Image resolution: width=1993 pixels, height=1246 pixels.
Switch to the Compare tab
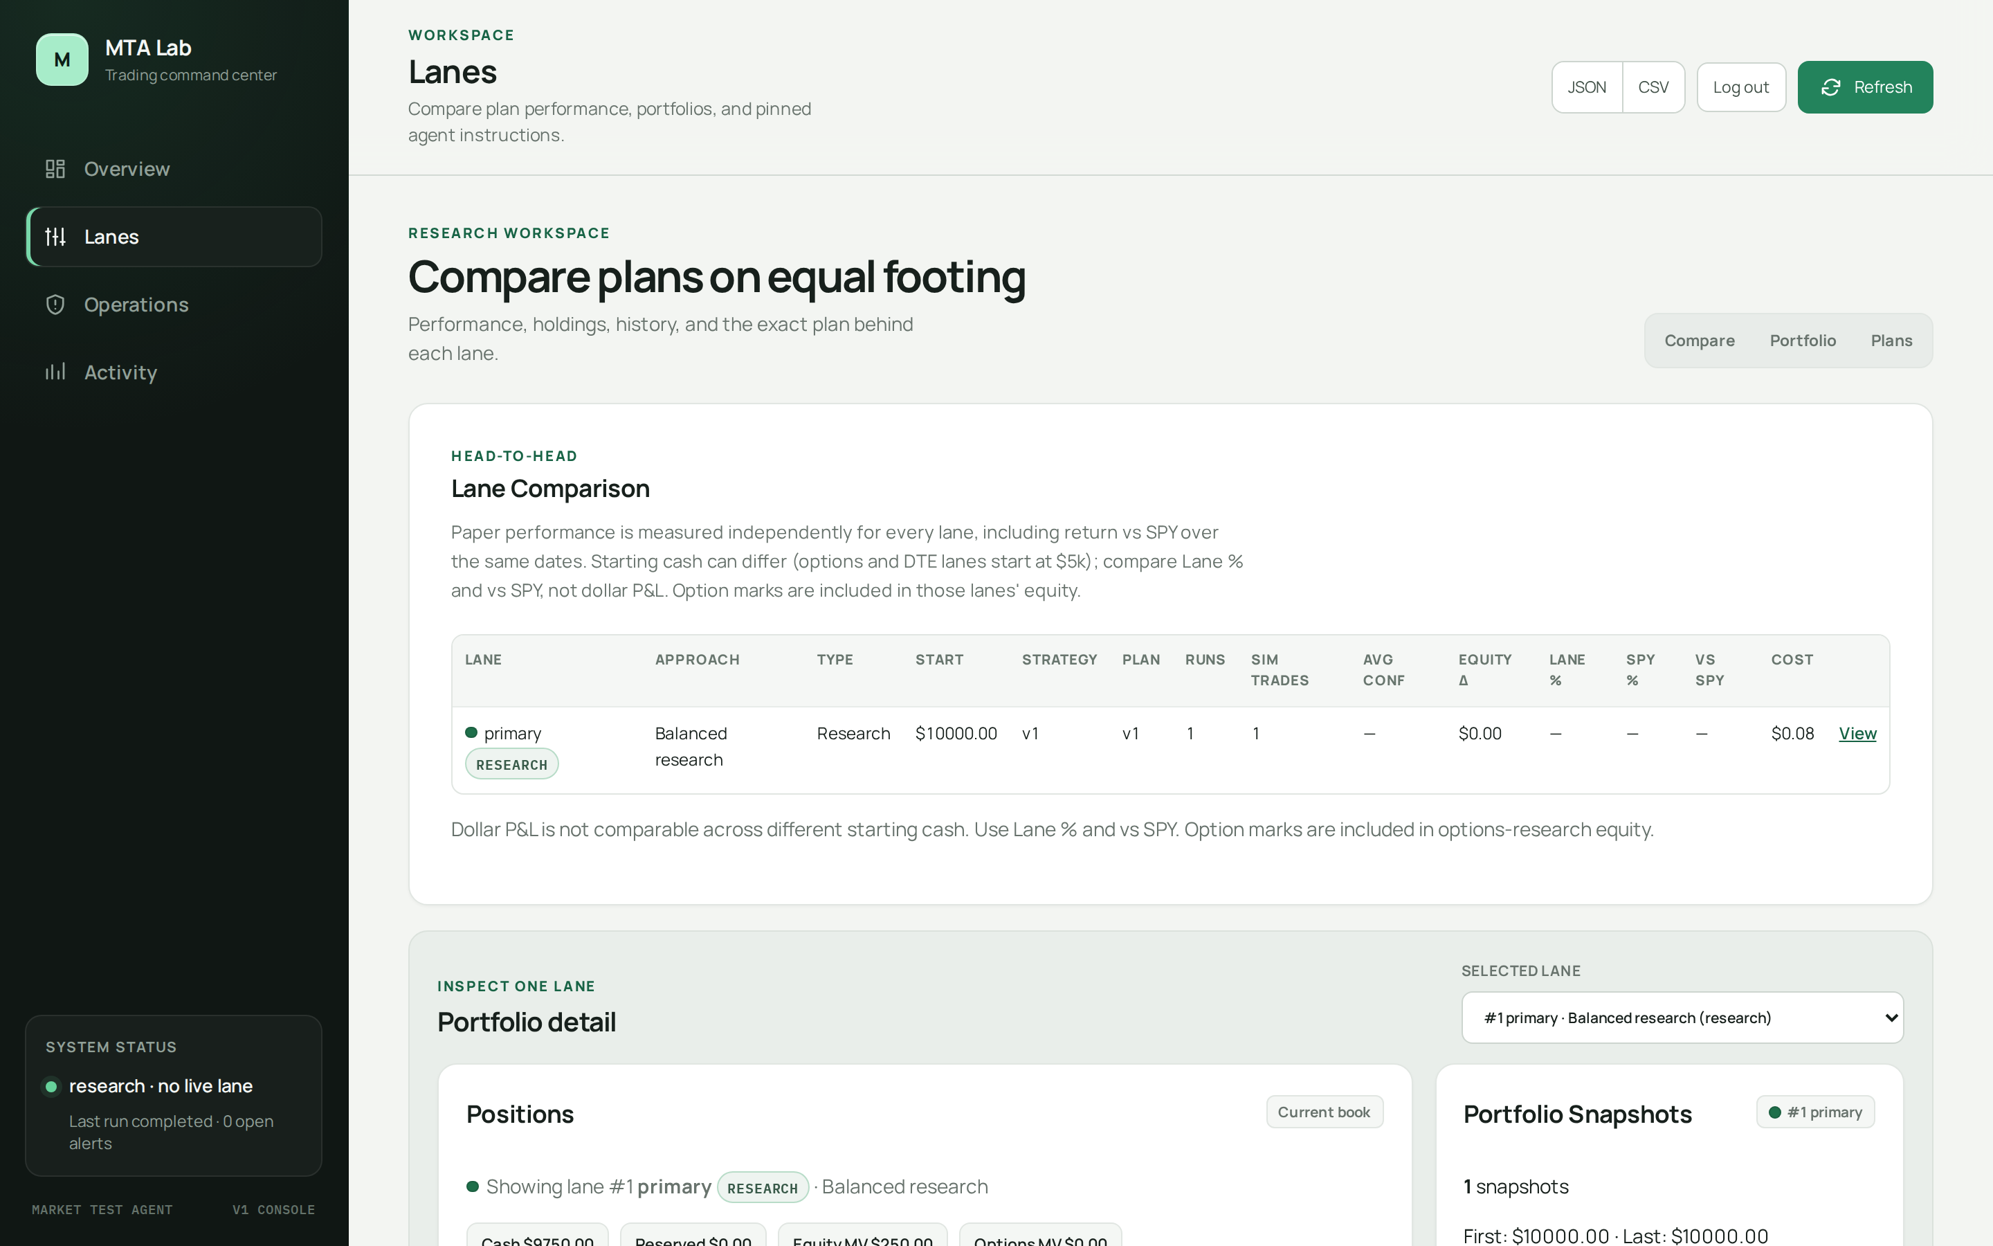pyautogui.click(x=1699, y=341)
